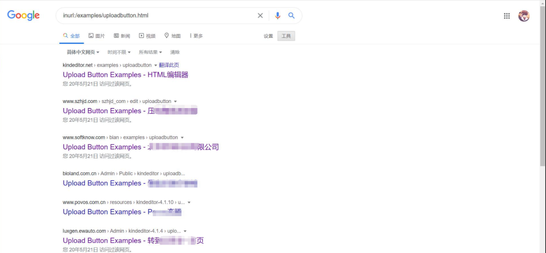Image resolution: width=546 pixels, height=253 pixels.
Task: Open Upload Button Examples - HTML编辑器 result
Action: coord(125,74)
